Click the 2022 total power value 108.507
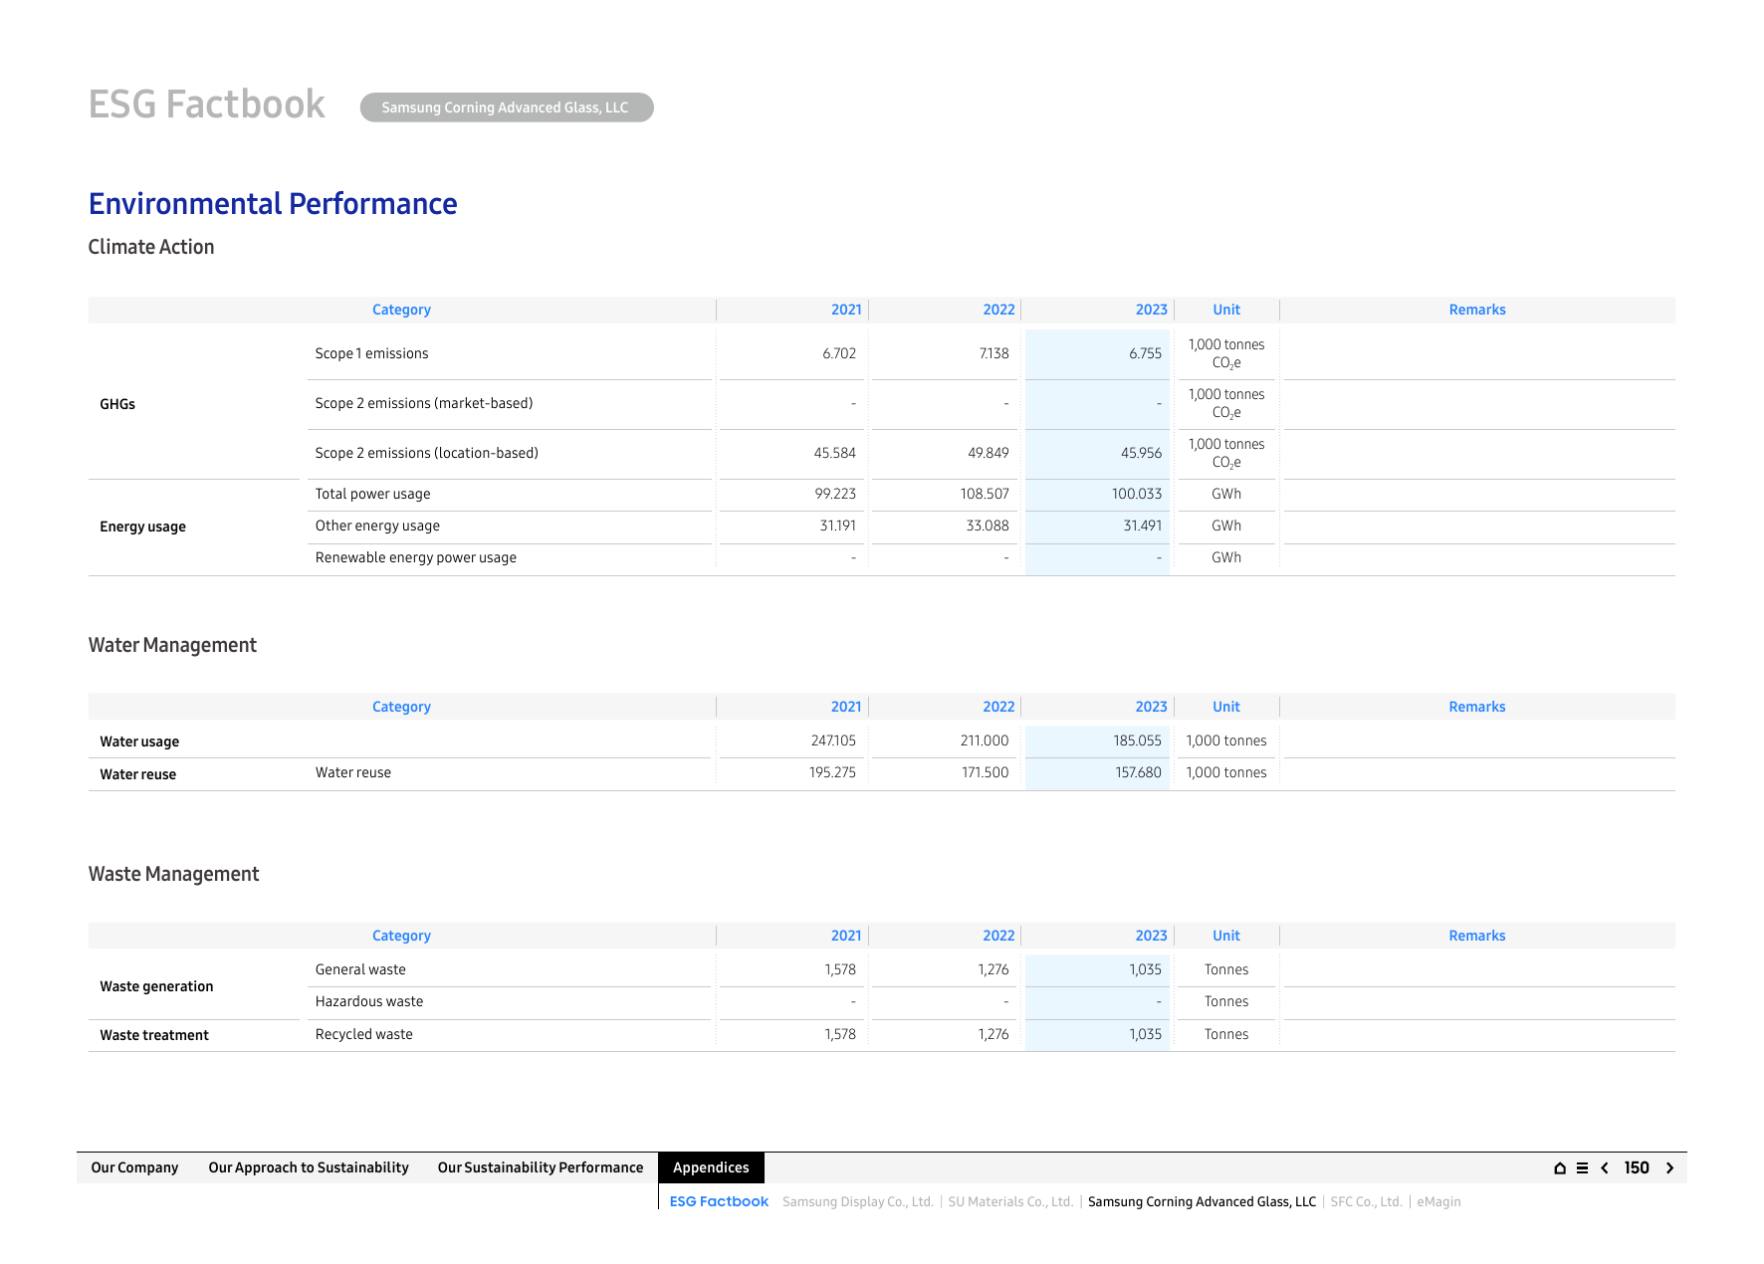 985,494
